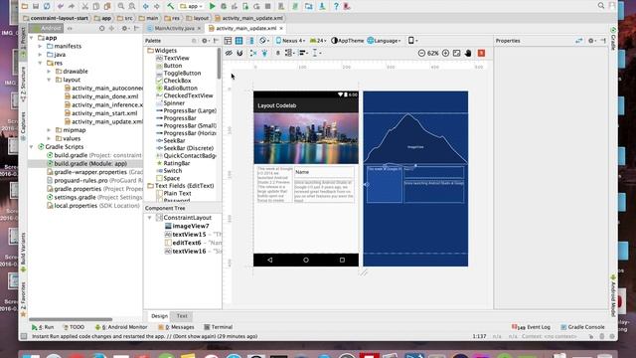Click the search magnifier at top right
Image resolution: width=636 pixels, height=358 pixels.
pyautogui.click(x=600, y=6)
